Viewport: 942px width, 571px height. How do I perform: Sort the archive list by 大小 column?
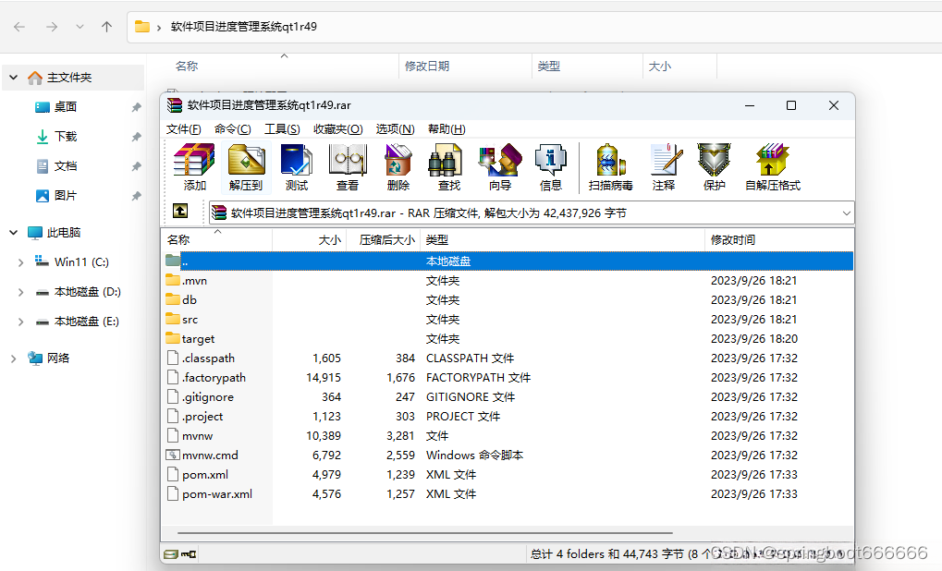click(x=310, y=239)
